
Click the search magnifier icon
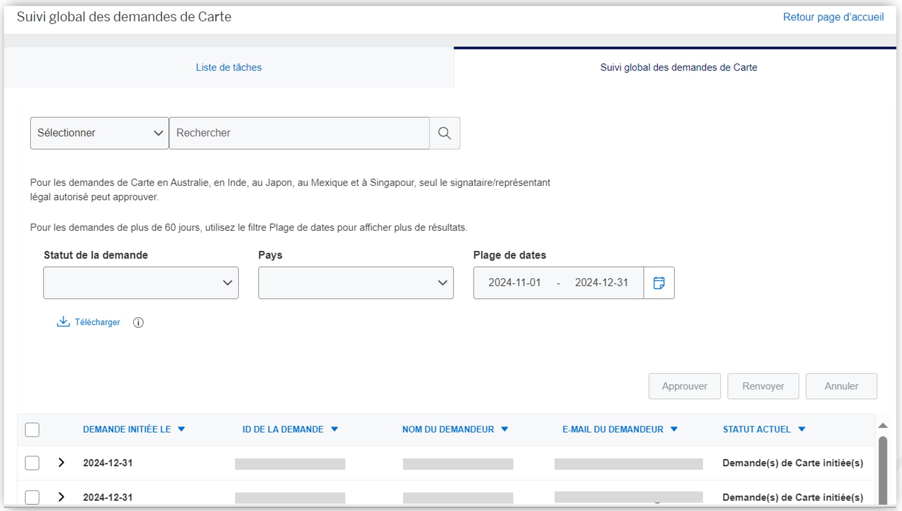[x=444, y=133]
